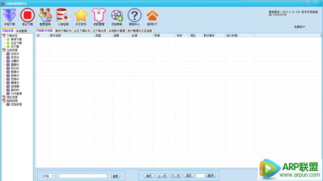Go to next page with 下一页

point(175,176)
